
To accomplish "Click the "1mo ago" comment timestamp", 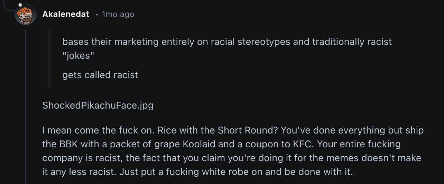I will [118, 14].
